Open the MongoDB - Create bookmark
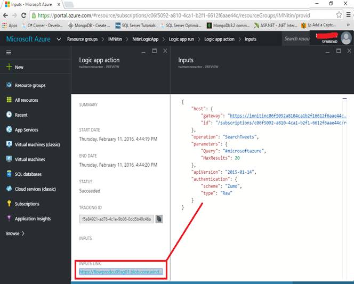The image size is (354, 284). pos(90,26)
